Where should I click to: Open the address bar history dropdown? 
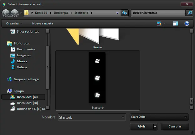pyautogui.click(x=117, y=13)
